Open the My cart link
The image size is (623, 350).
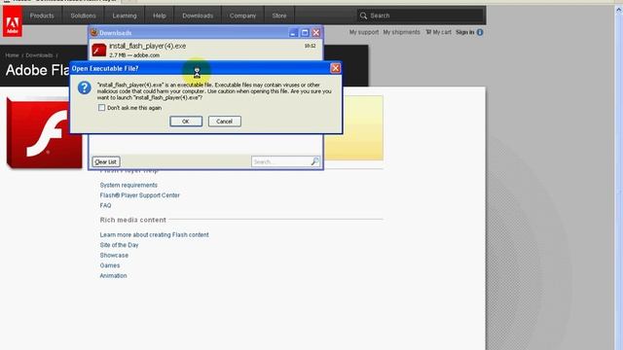(x=439, y=32)
